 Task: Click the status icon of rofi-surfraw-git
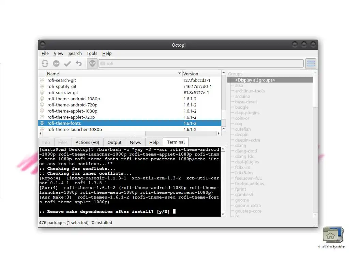(42, 92)
